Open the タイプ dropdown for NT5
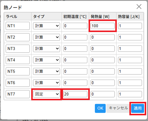 47,71
